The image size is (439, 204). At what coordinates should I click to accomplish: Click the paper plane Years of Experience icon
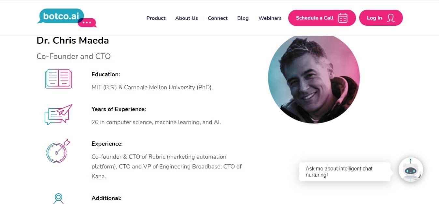(x=58, y=114)
